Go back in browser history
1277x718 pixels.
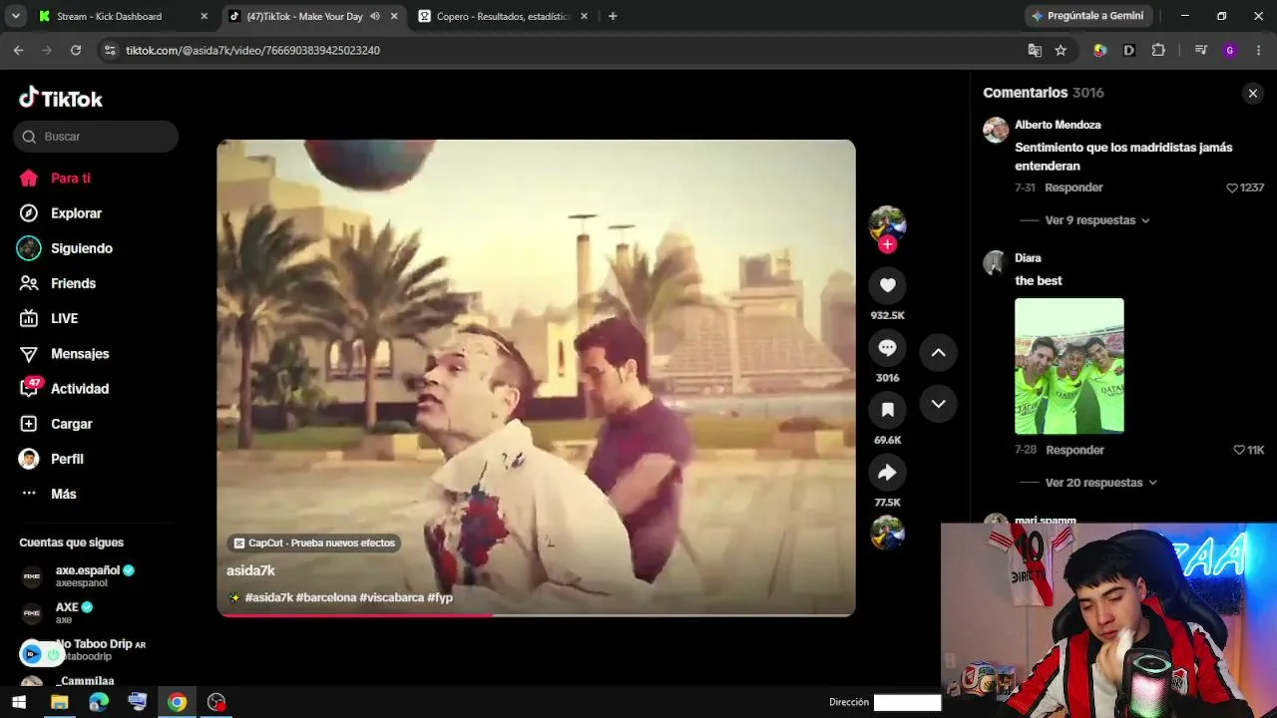(x=18, y=50)
